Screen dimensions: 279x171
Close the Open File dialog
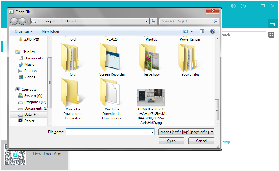213,10
